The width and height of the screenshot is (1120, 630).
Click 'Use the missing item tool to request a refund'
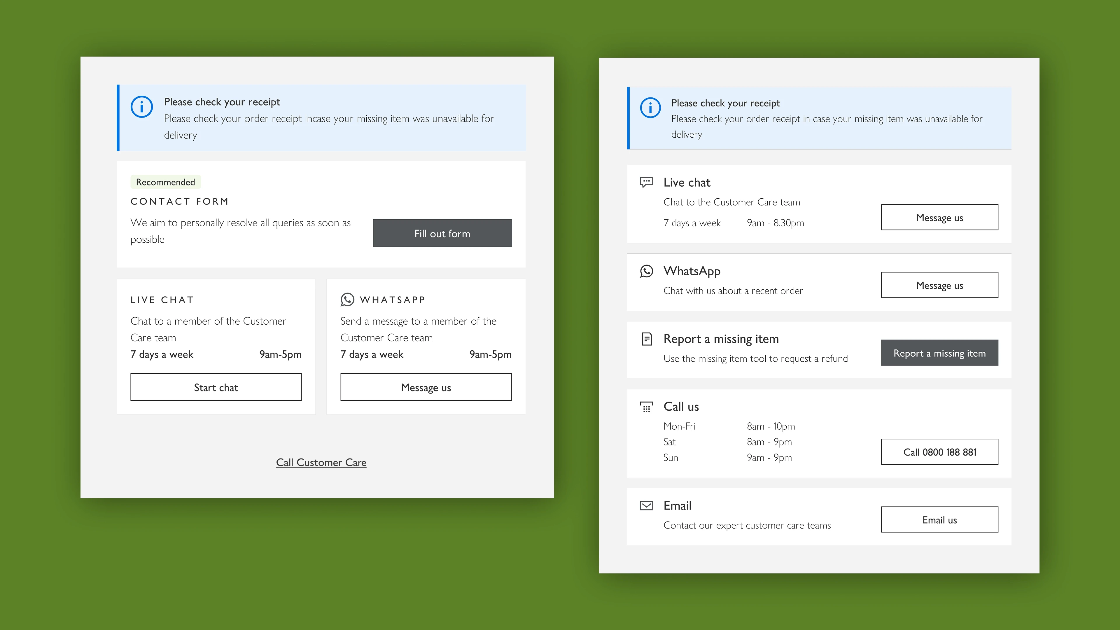(756, 359)
